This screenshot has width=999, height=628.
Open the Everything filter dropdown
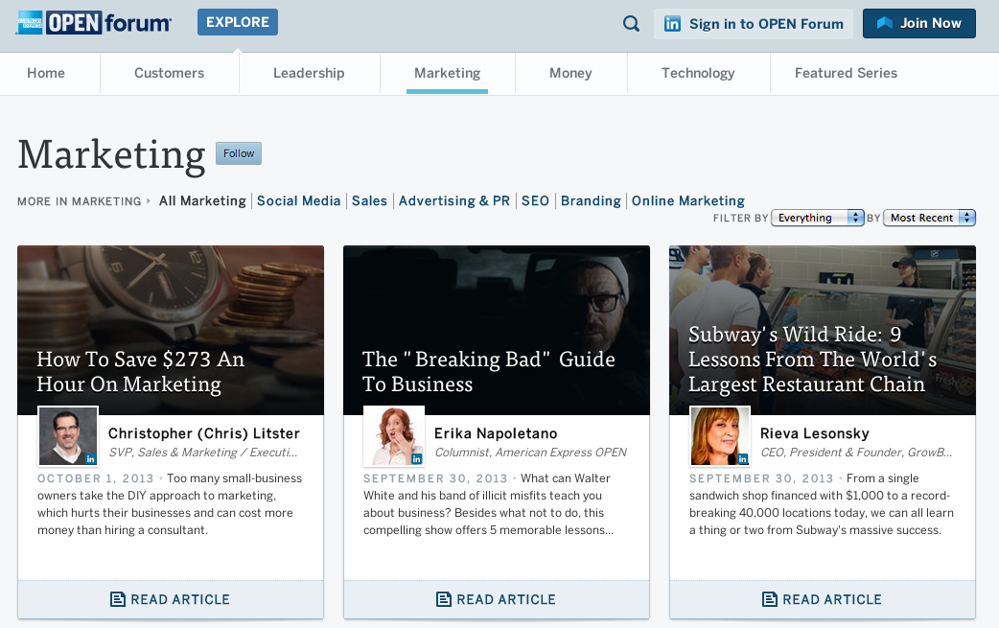tap(818, 218)
